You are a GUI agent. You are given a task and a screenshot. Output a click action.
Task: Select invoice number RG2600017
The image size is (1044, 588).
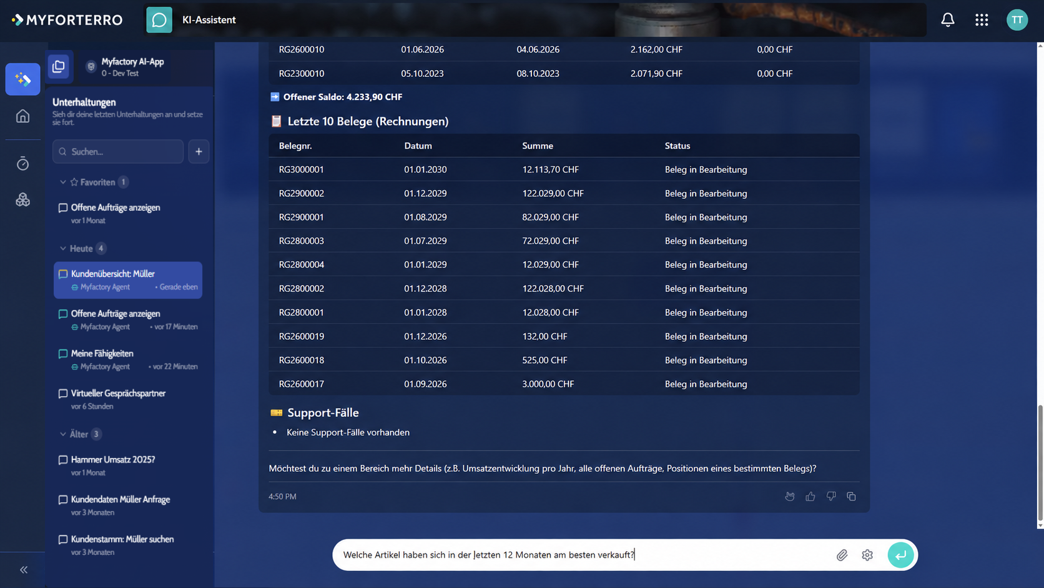tap(302, 384)
